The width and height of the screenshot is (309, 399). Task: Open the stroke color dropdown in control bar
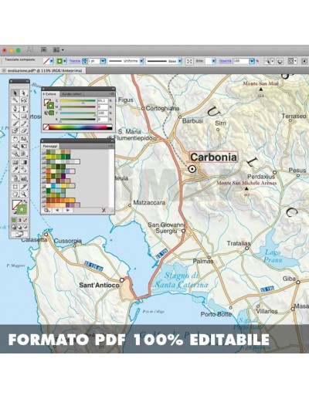coord(65,61)
